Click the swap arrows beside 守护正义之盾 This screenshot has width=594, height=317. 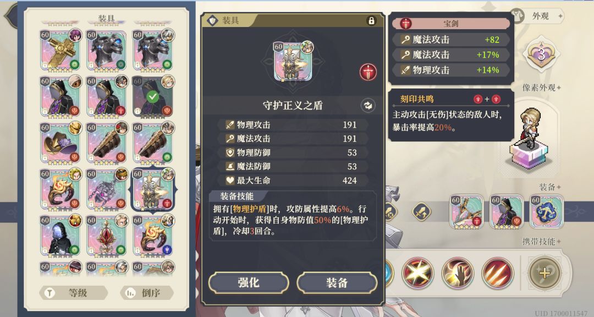click(x=368, y=106)
